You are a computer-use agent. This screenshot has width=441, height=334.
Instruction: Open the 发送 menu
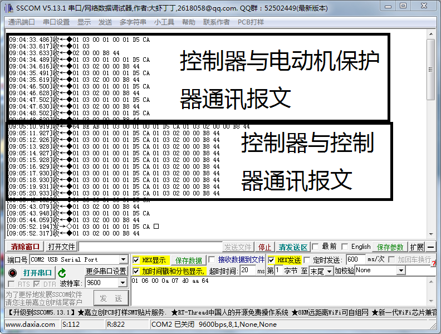pyautogui.click(x=105, y=22)
